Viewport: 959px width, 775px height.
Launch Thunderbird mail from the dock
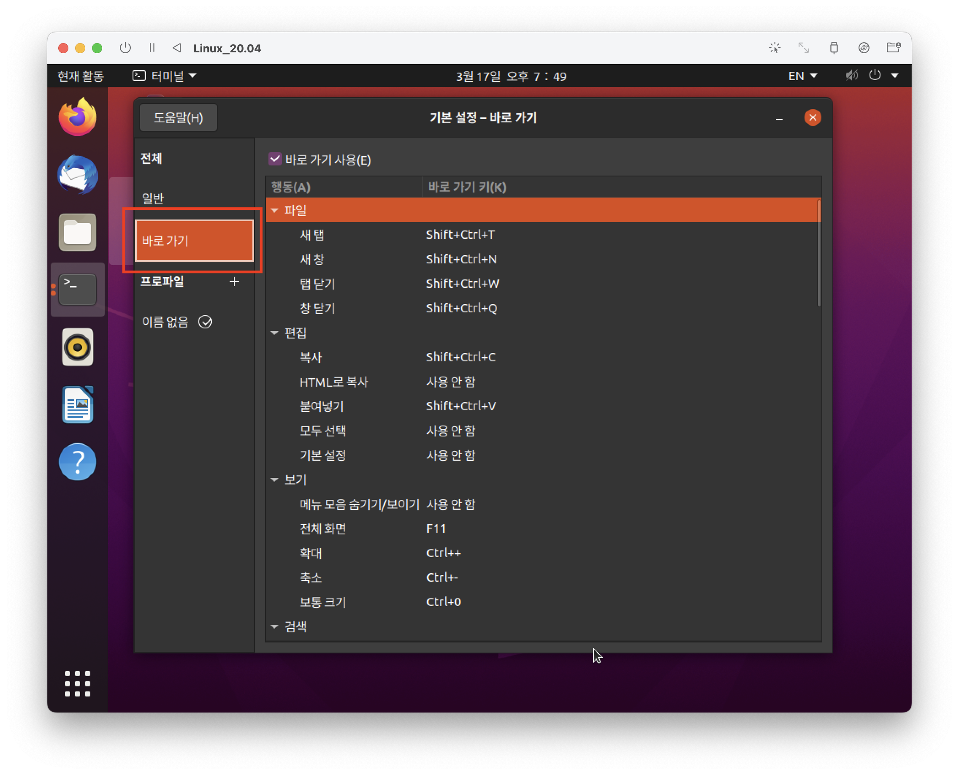click(x=78, y=175)
